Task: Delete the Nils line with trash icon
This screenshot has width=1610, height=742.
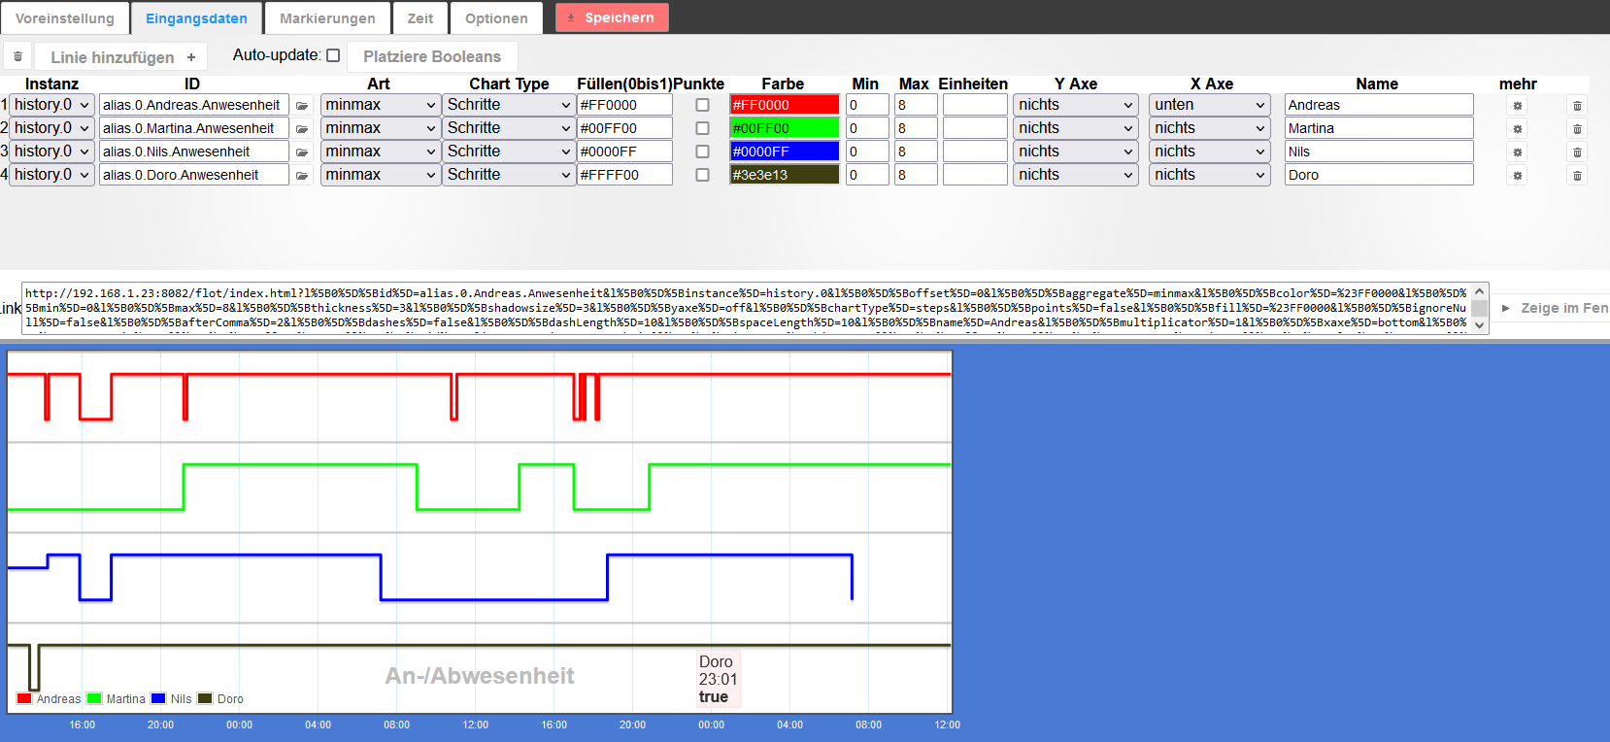Action: click(x=1577, y=152)
